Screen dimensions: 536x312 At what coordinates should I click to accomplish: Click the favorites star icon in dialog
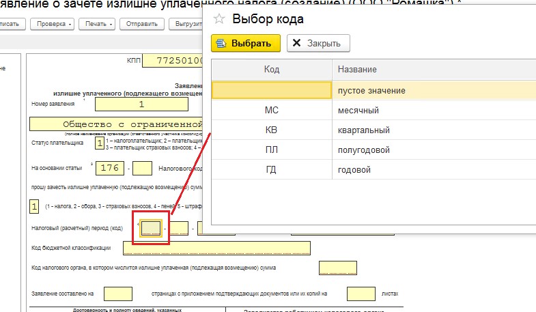[220, 19]
